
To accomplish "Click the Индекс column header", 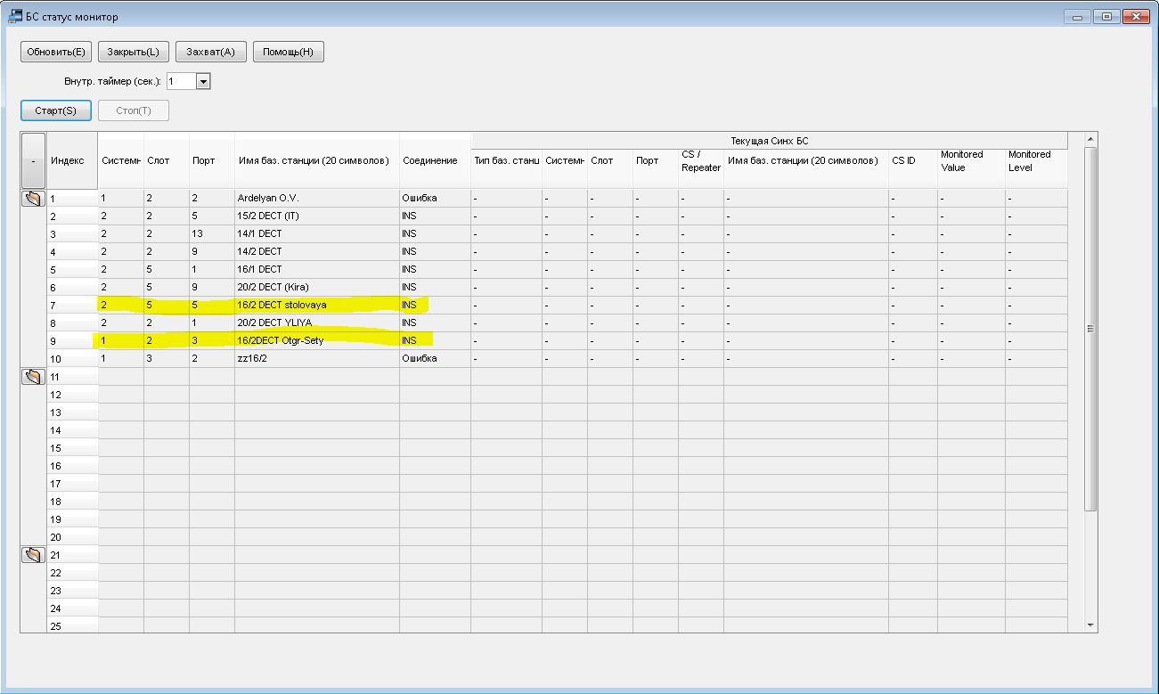I will [x=72, y=160].
